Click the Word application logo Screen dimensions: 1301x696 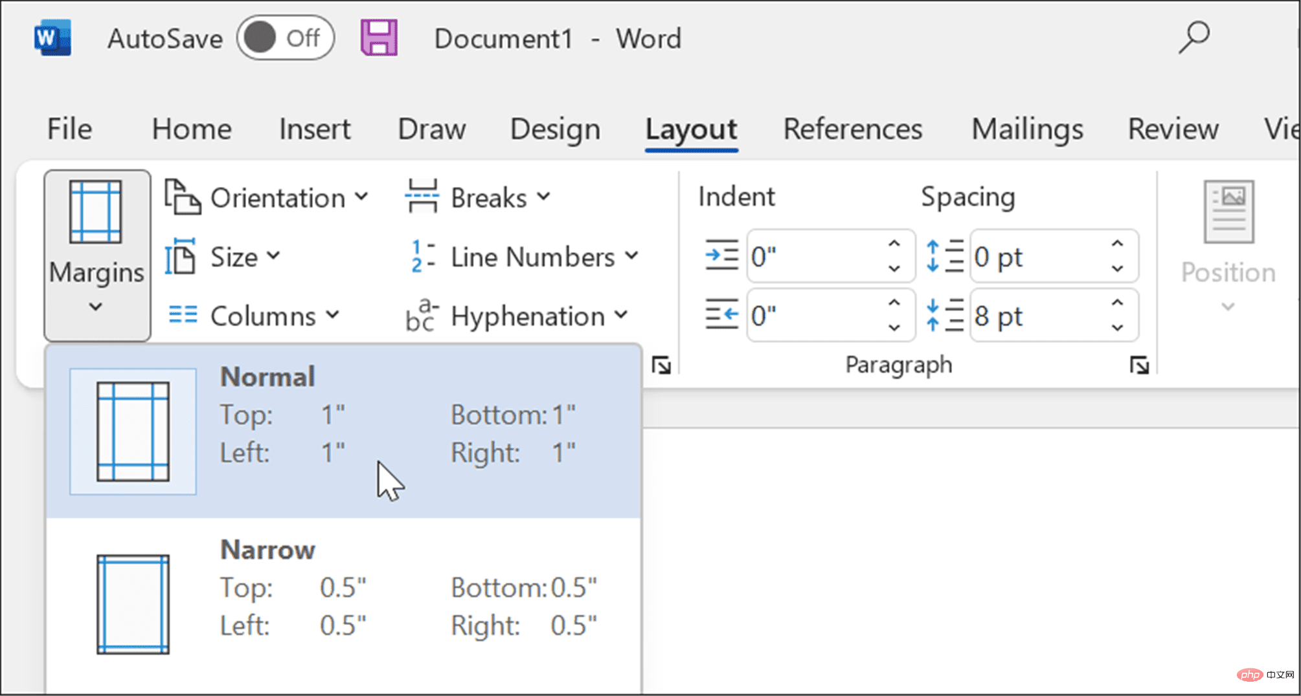pos(52,38)
